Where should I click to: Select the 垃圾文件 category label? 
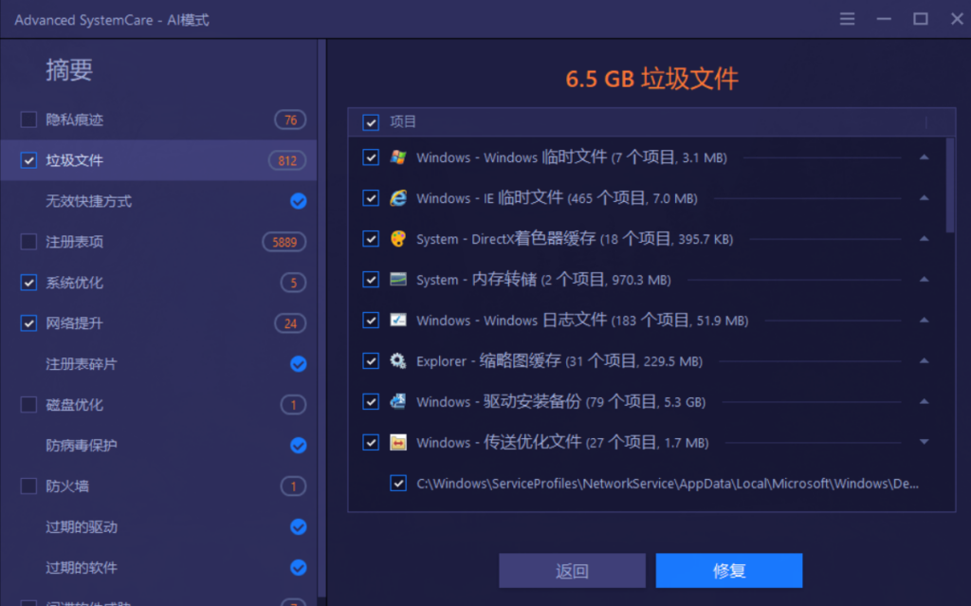click(x=74, y=160)
